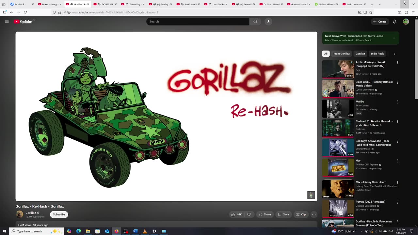Open Windows Settings from taskbar

(x=154, y=231)
